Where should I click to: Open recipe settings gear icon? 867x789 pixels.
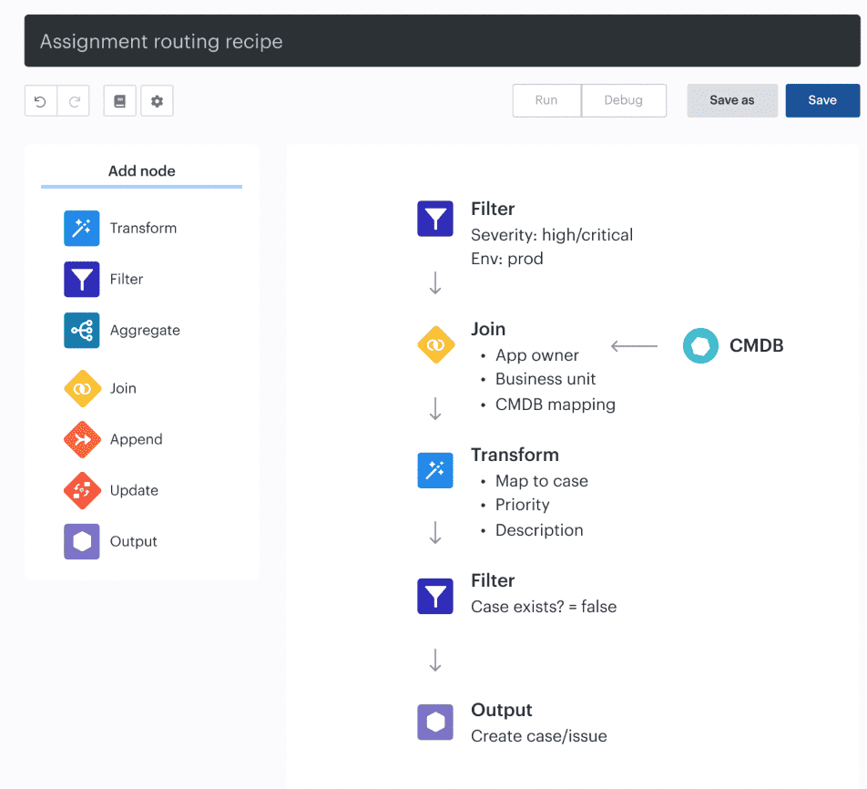click(157, 101)
